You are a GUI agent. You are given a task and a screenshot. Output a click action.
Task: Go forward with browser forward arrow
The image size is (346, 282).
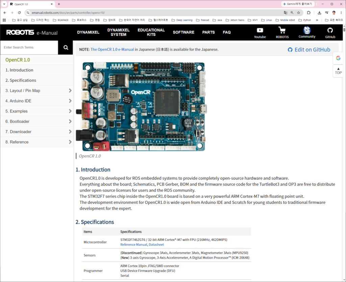click(x=12, y=13)
